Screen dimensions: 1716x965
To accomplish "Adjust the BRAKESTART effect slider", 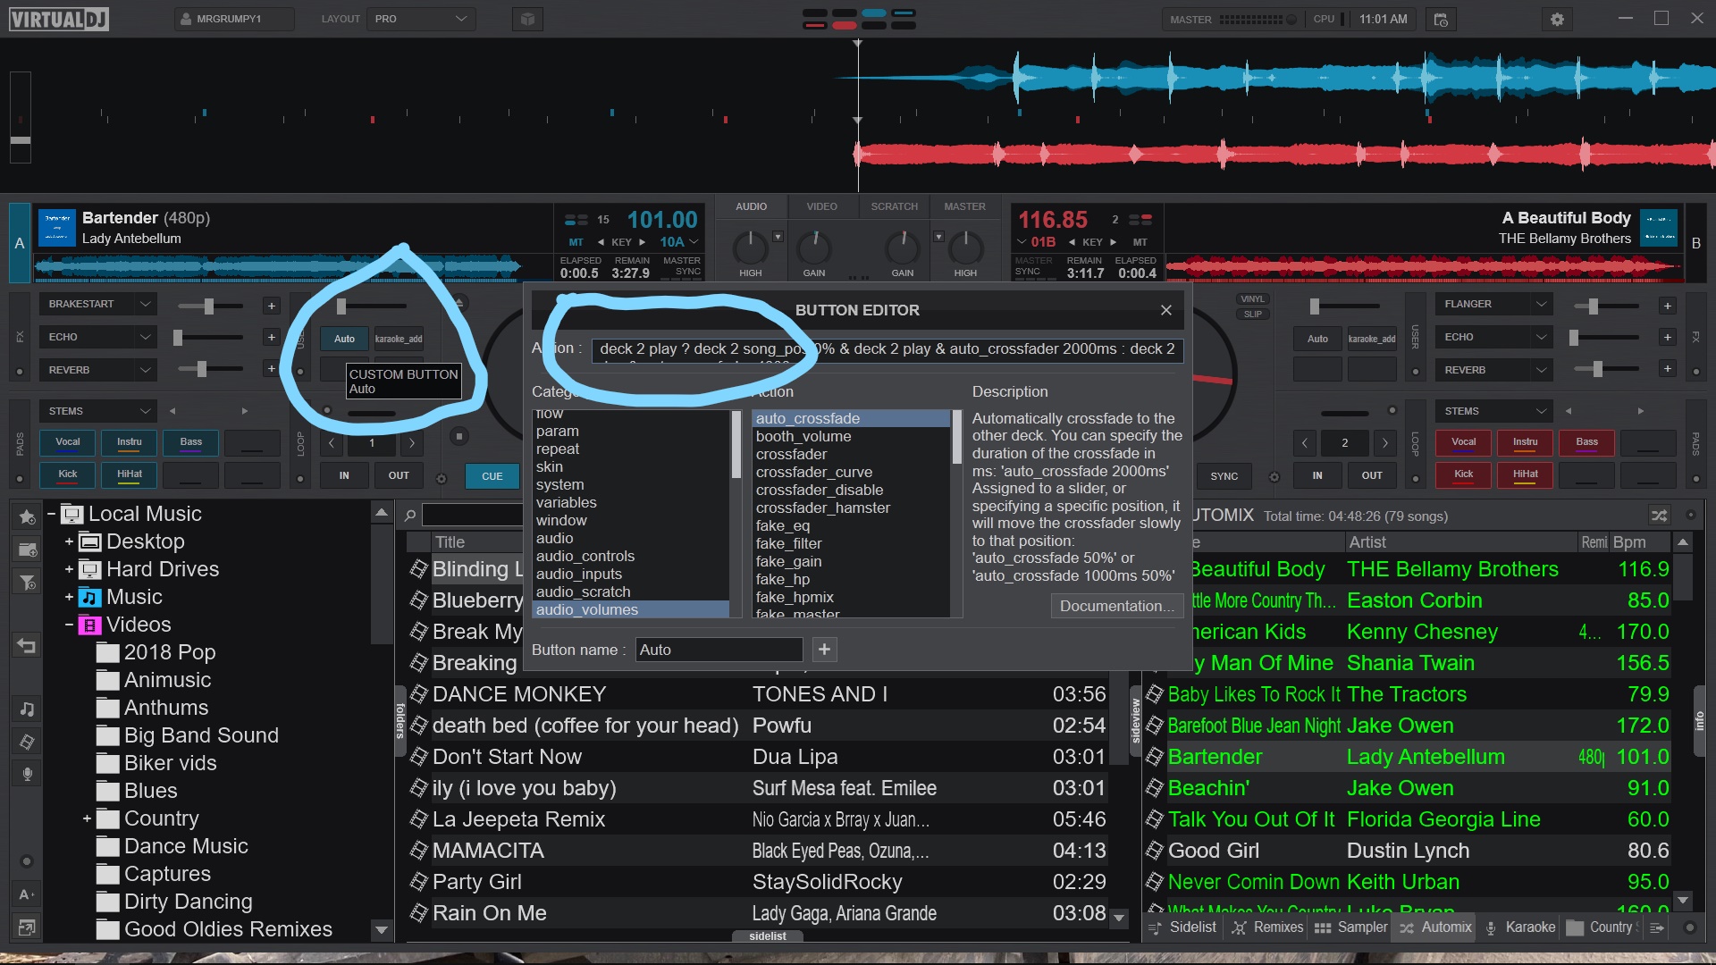I will [x=211, y=306].
